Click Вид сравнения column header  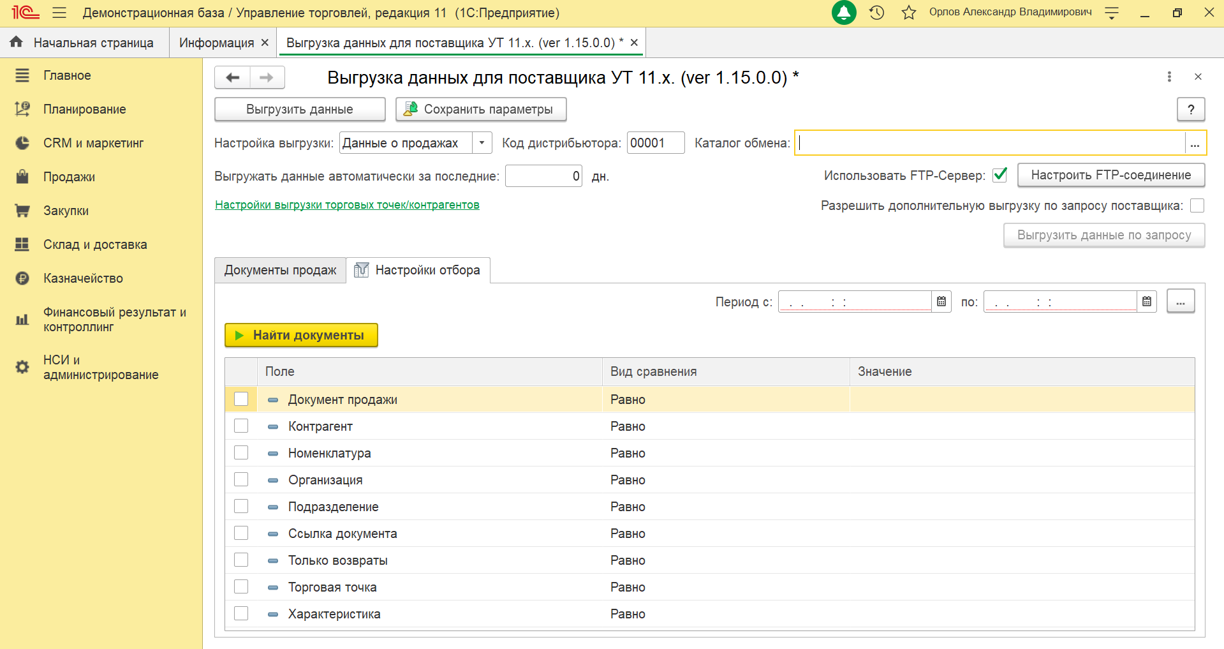pos(726,371)
